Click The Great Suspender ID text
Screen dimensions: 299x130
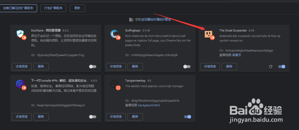246,51
